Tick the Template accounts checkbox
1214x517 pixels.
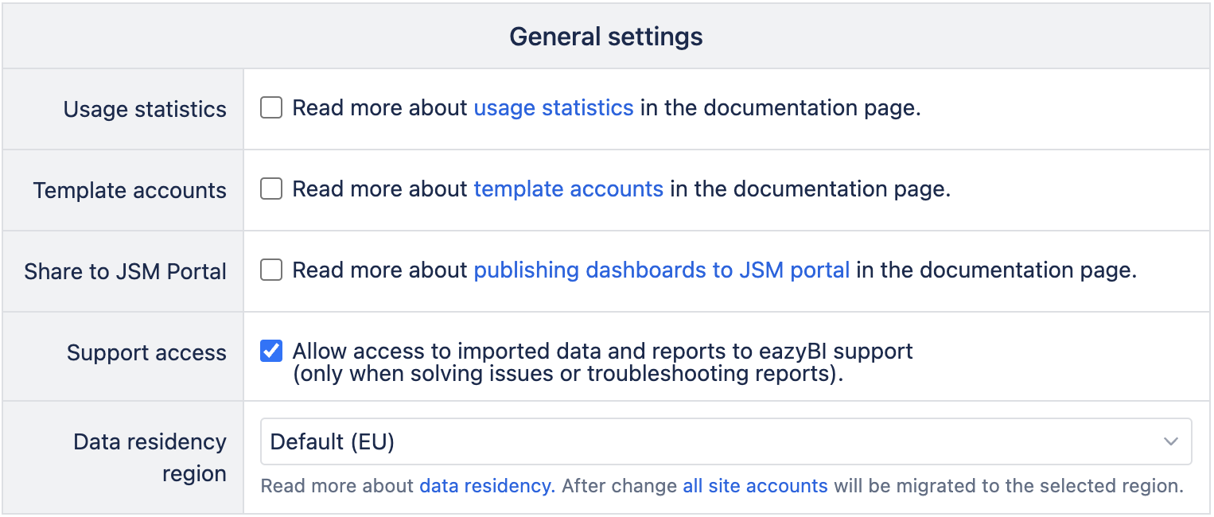pyautogui.click(x=271, y=189)
